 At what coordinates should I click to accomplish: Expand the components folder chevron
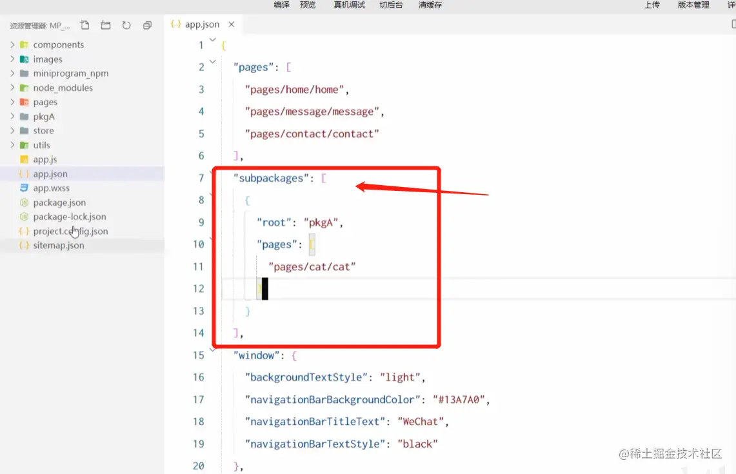click(12, 44)
